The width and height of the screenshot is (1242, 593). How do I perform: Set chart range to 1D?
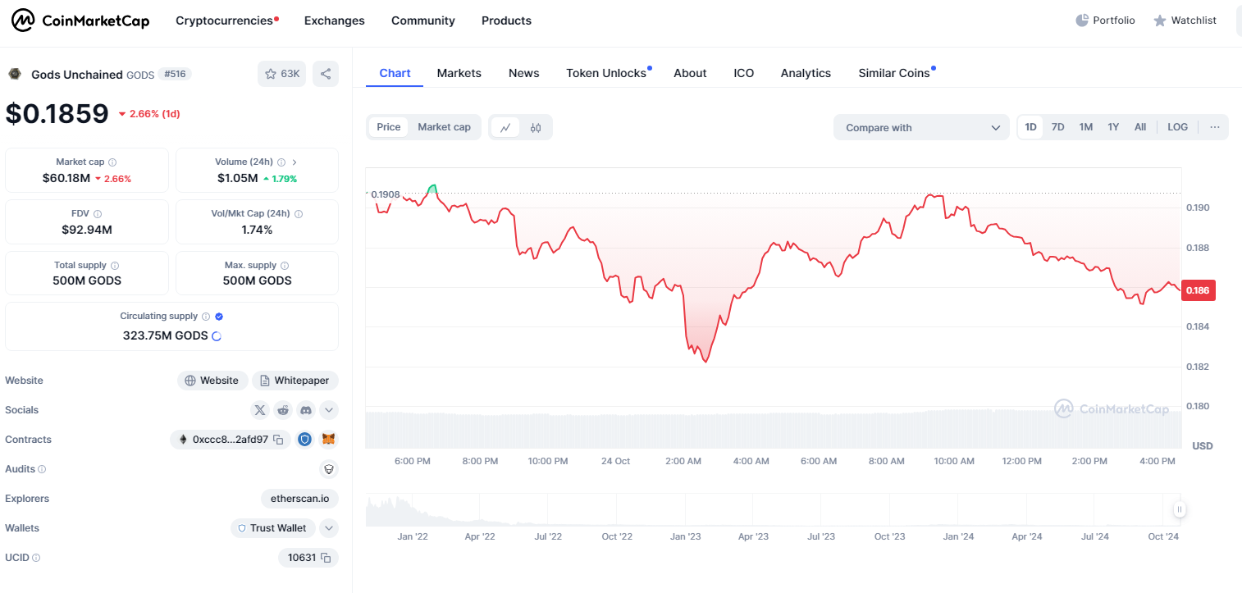pos(1031,127)
